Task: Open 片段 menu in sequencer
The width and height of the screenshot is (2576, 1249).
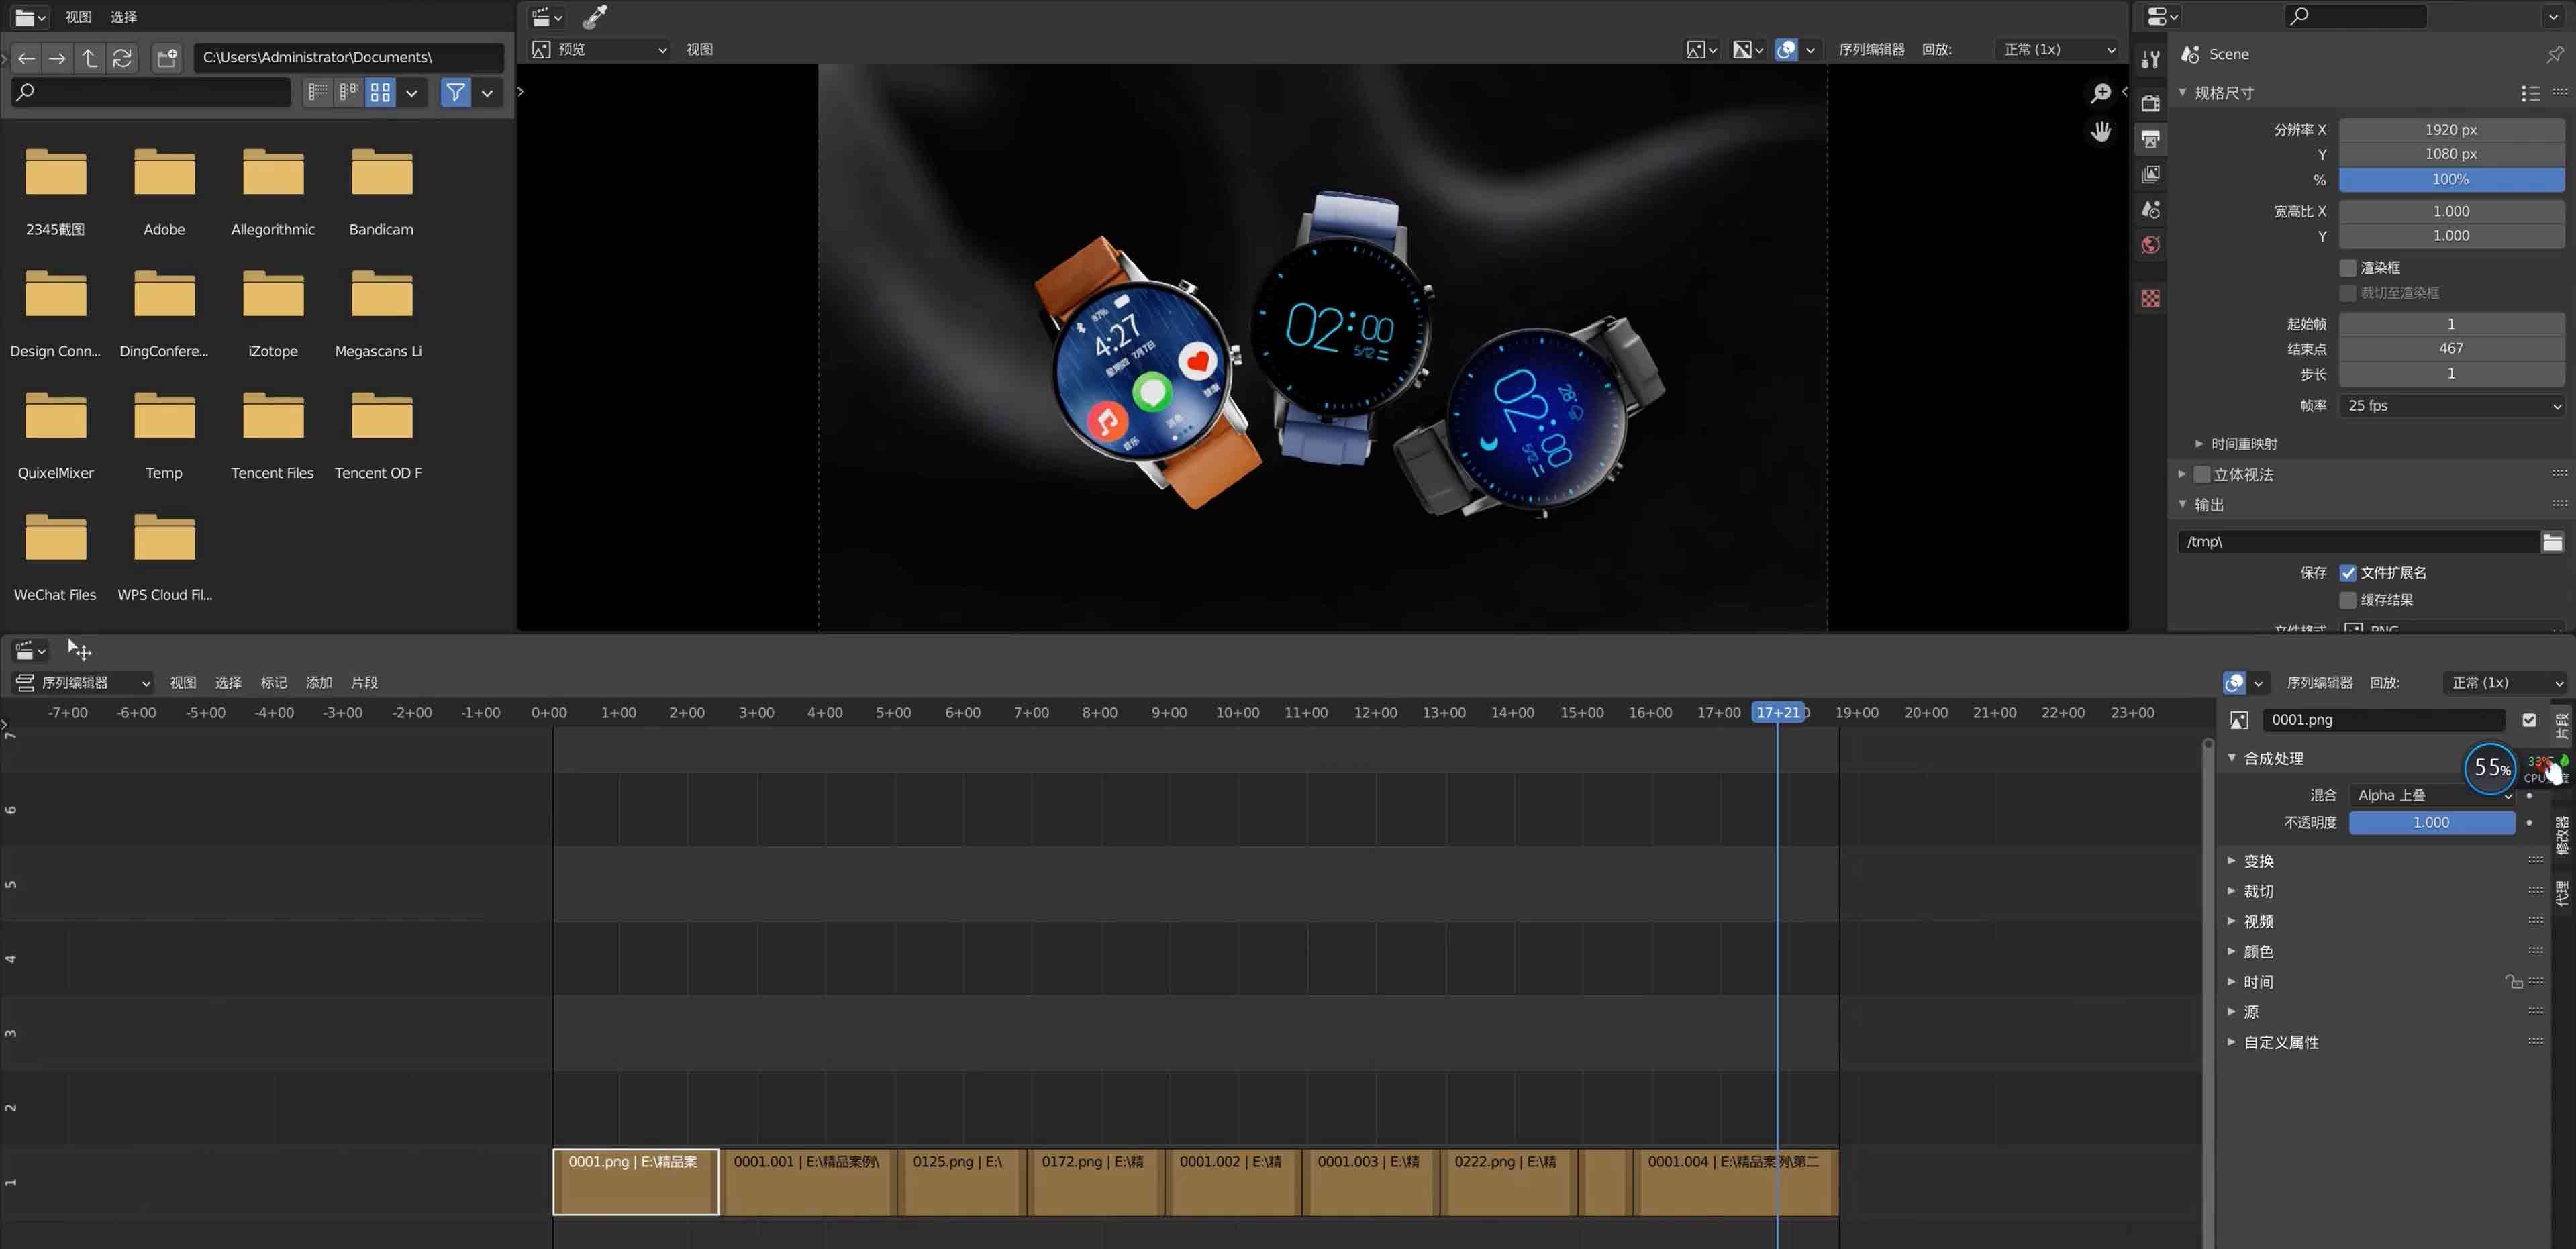Action: click(x=364, y=682)
